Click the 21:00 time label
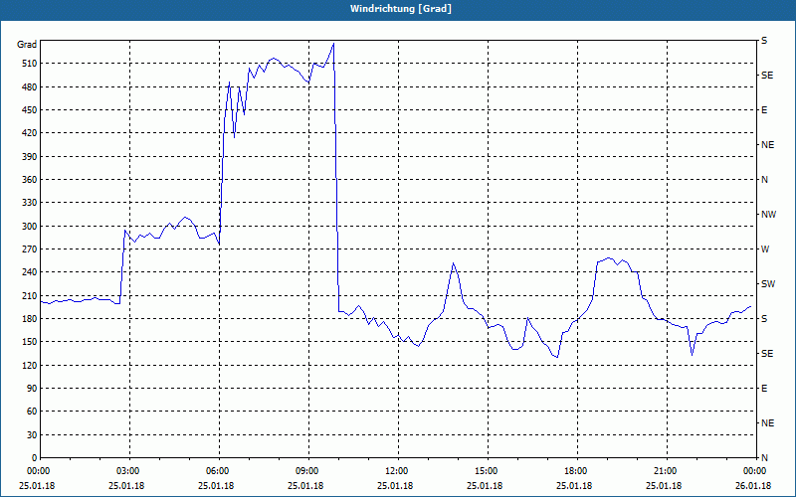 click(664, 470)
